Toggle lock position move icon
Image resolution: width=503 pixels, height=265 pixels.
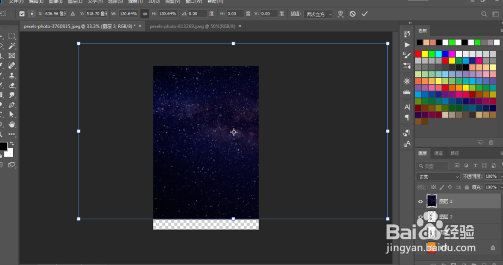[x=450, y=187]
